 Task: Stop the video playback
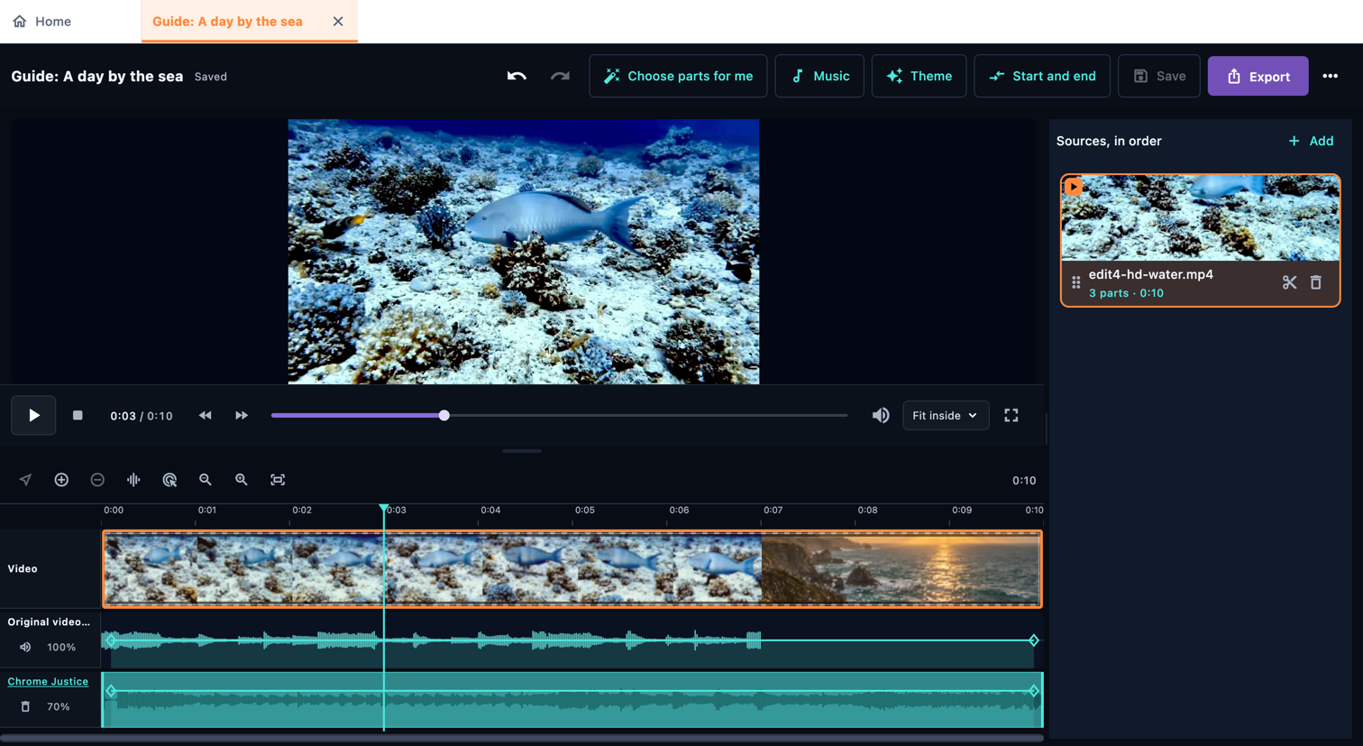(x=78, y=415)
